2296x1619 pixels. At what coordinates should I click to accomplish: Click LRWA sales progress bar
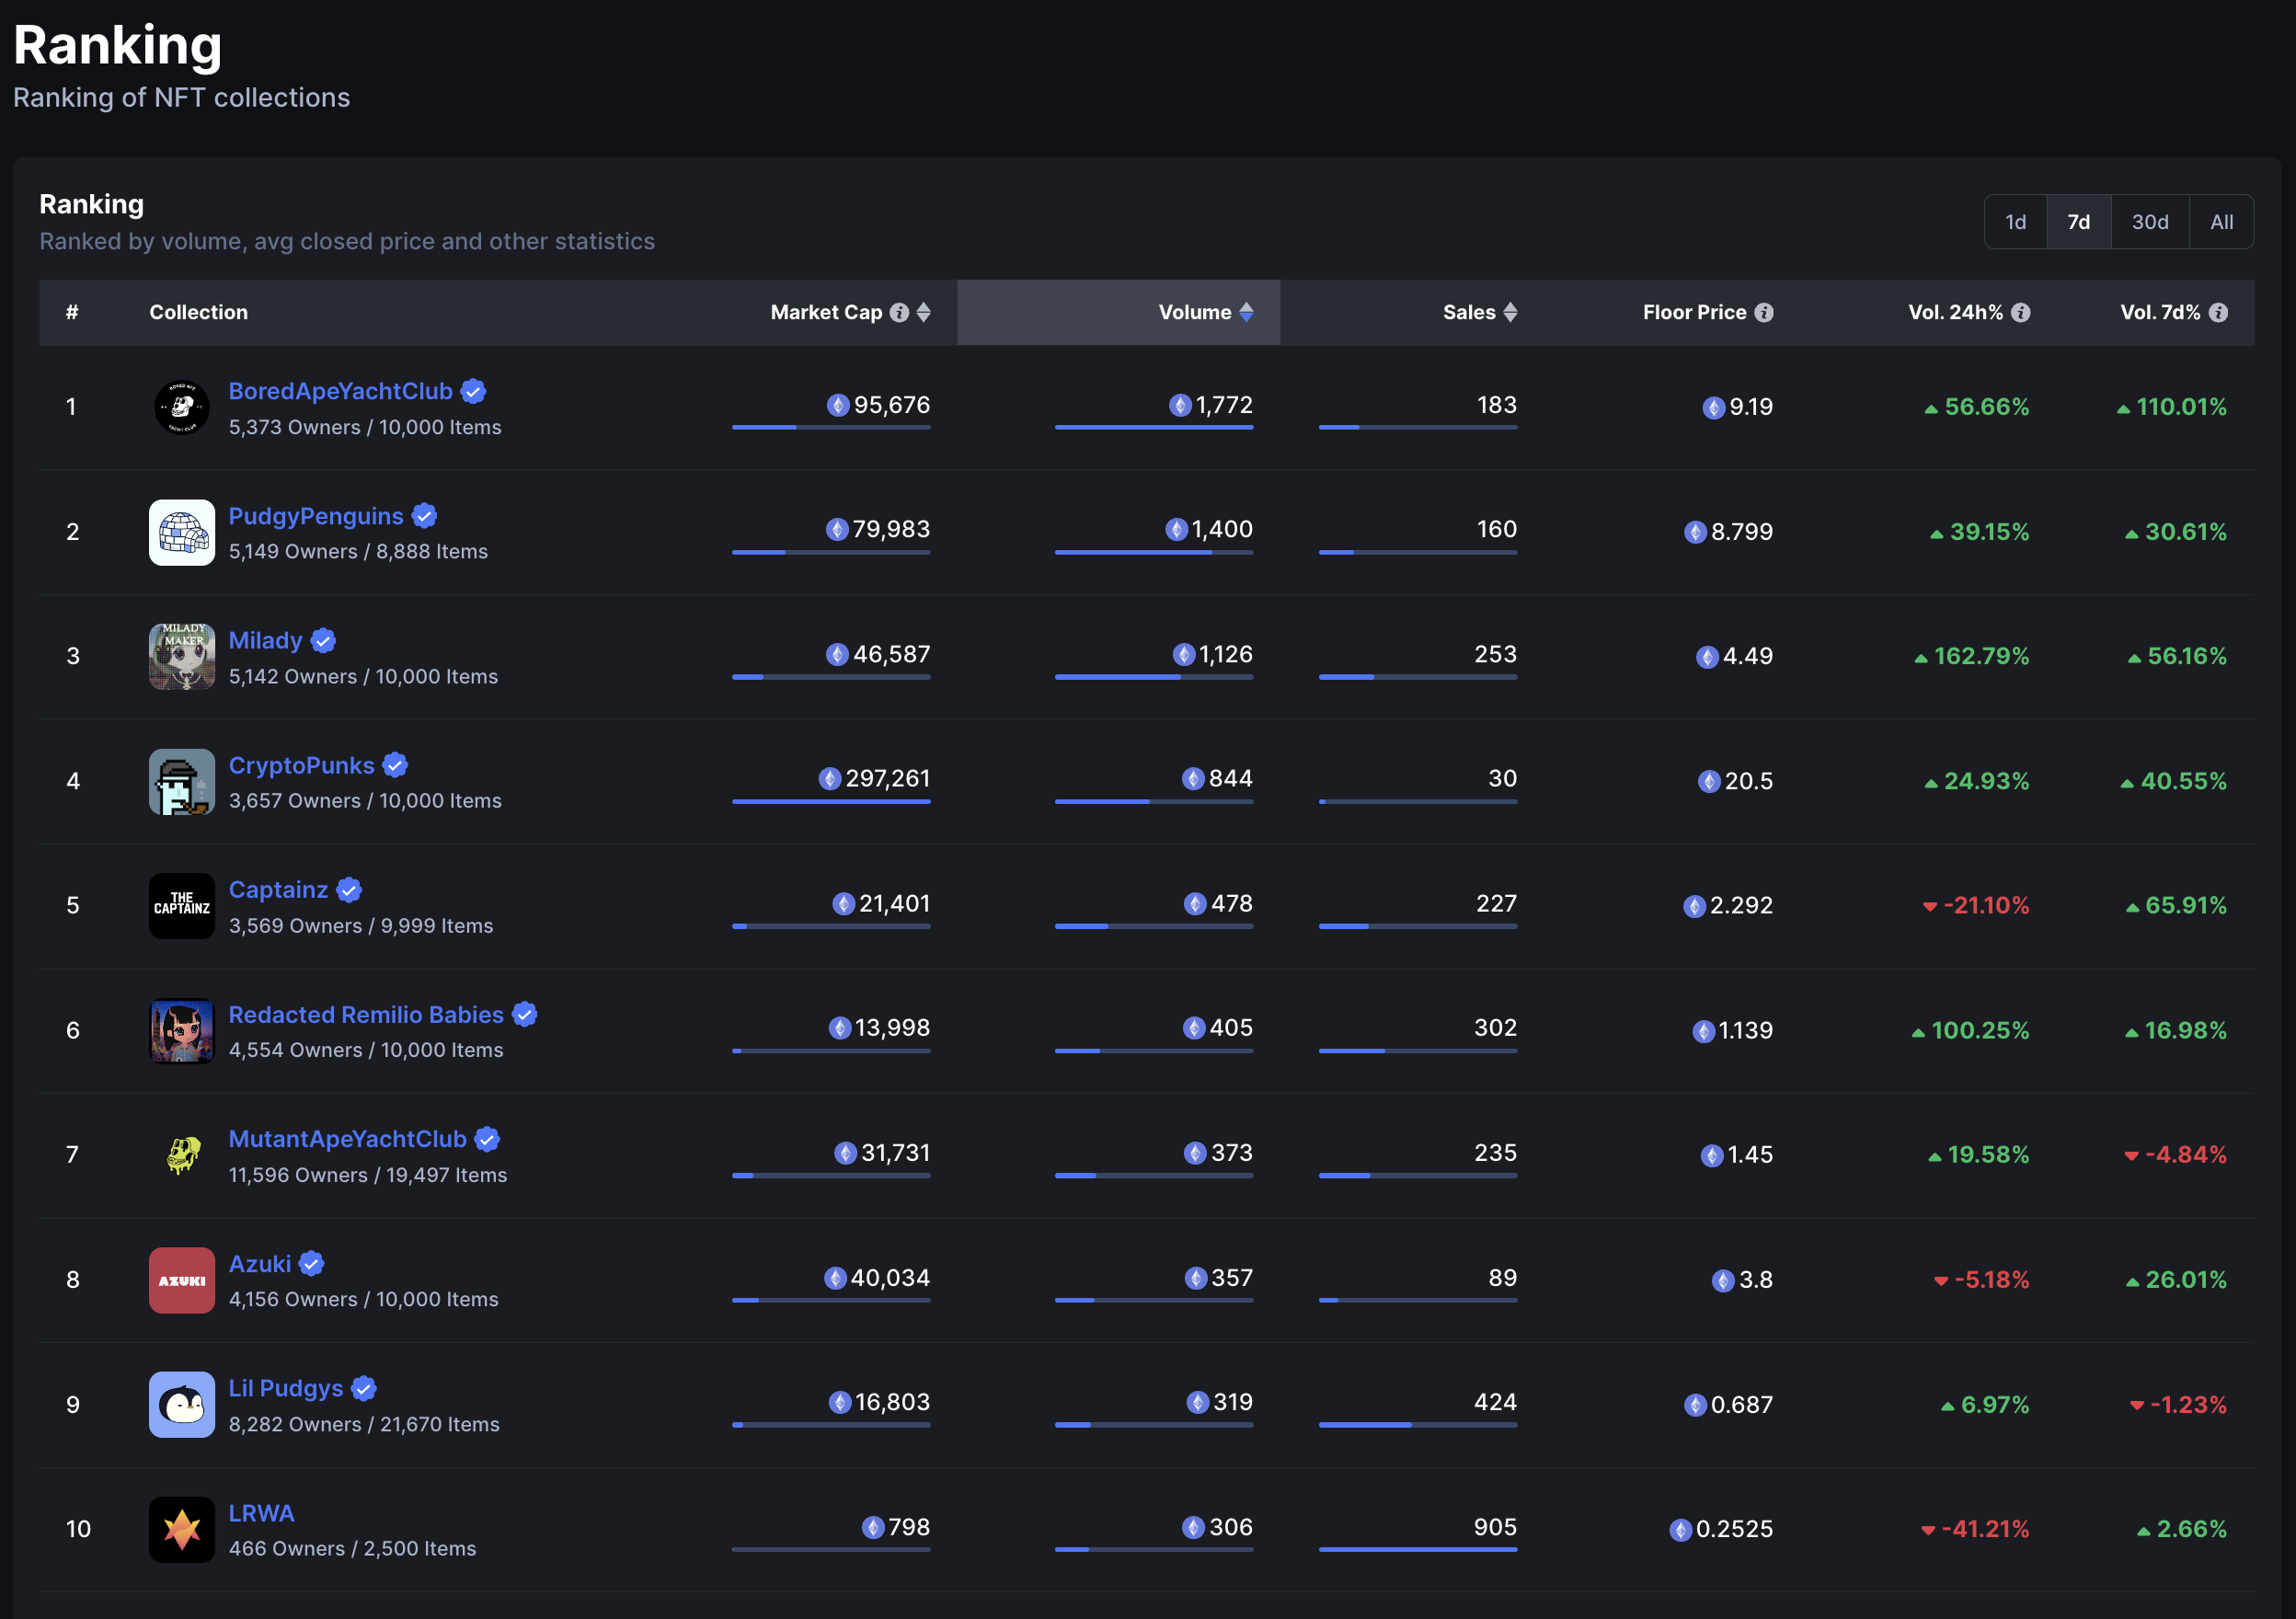[x=1418, y=1550]
